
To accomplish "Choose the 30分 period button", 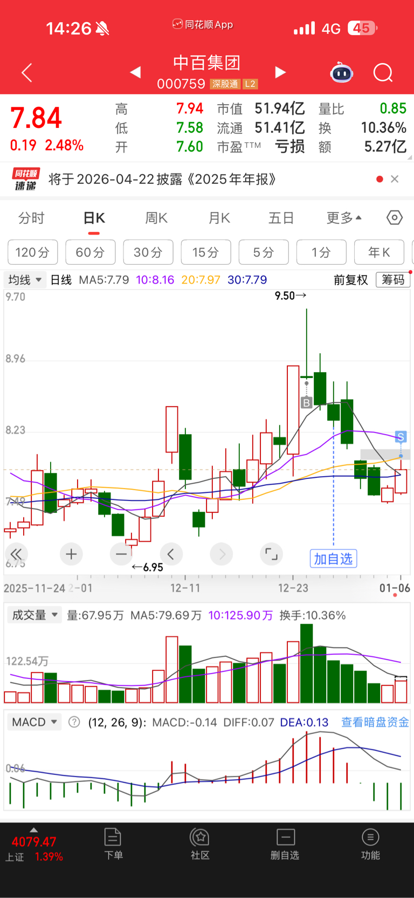I will (148, 252).
